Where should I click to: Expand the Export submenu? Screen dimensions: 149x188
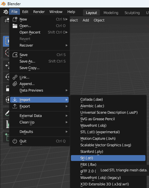click(39, 106)
